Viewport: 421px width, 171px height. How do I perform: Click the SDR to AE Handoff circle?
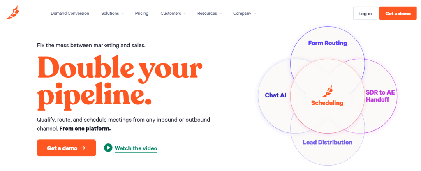click(x=380, y=96)
